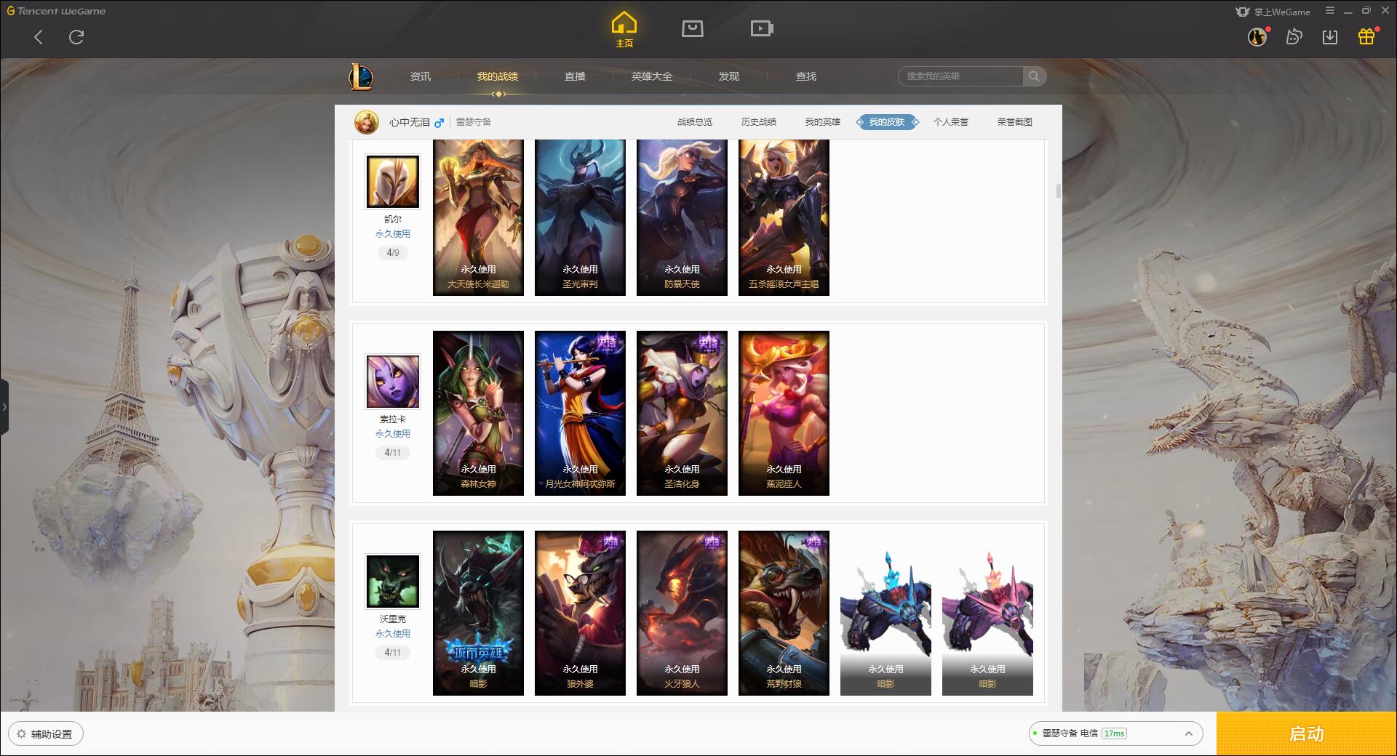Open the 主页 home icon
Screen dimensions: 1397x756
[x=624, y=30]
